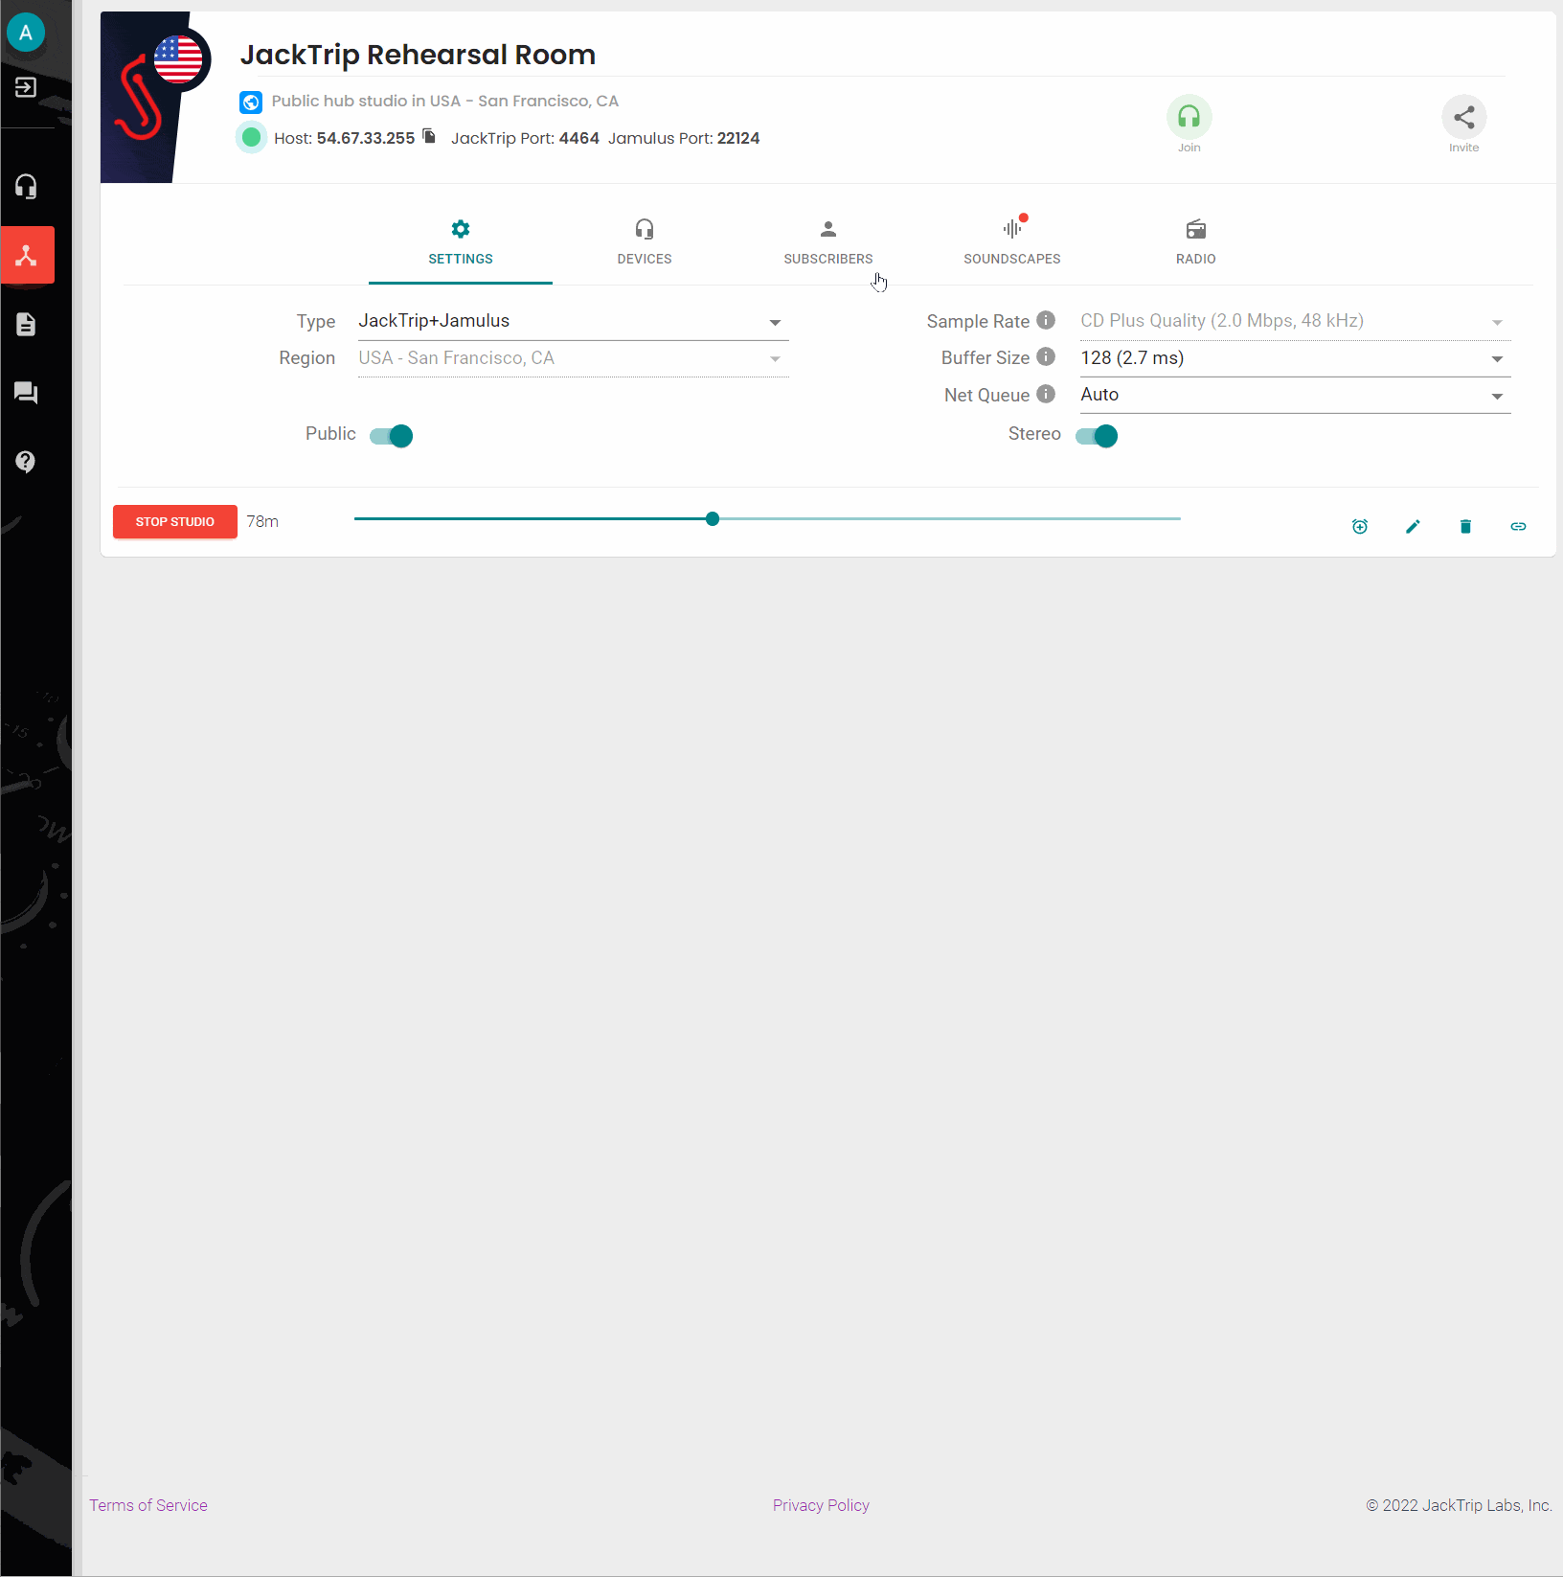1563x1577 pixels.
Task: Click the host address 54.67.33.255
Action: click(366, 138)
